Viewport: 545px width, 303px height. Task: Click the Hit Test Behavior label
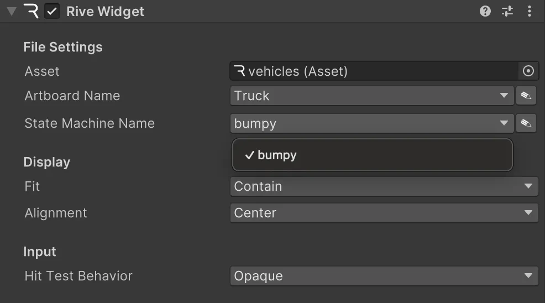78,276
